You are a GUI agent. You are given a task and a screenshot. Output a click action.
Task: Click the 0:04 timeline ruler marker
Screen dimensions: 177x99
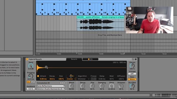click(80, 54)
